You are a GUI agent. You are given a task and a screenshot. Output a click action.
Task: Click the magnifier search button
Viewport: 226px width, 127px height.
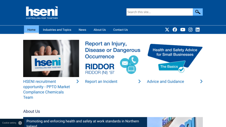point(198,12)
